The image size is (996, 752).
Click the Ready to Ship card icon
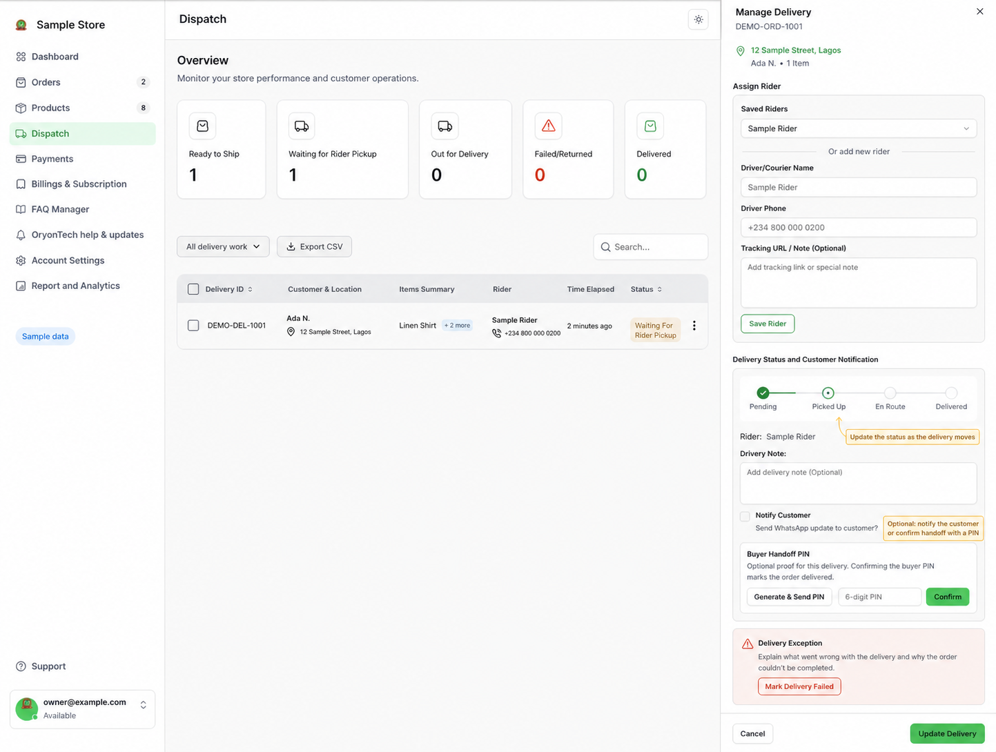(x=202, y=126)
